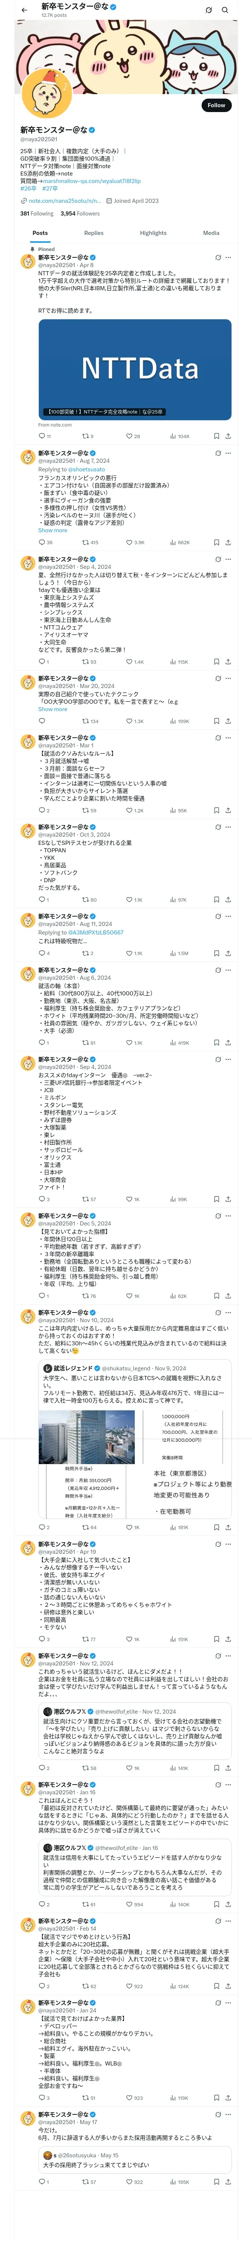Follow the 新卒モンスター account

pyautogui.click(x=217, y=105)
